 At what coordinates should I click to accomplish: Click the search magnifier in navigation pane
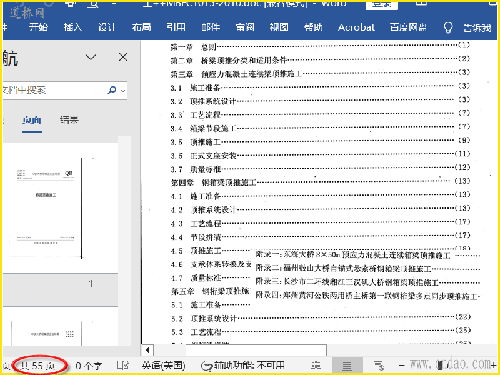112,90
